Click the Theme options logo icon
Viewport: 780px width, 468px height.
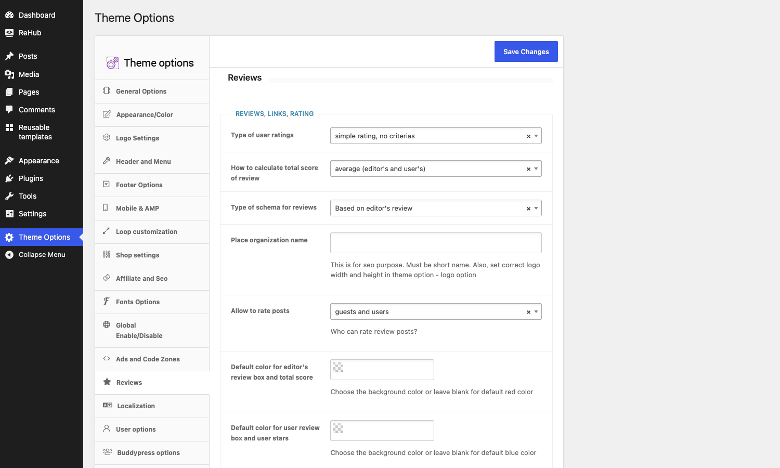[113, 63]
